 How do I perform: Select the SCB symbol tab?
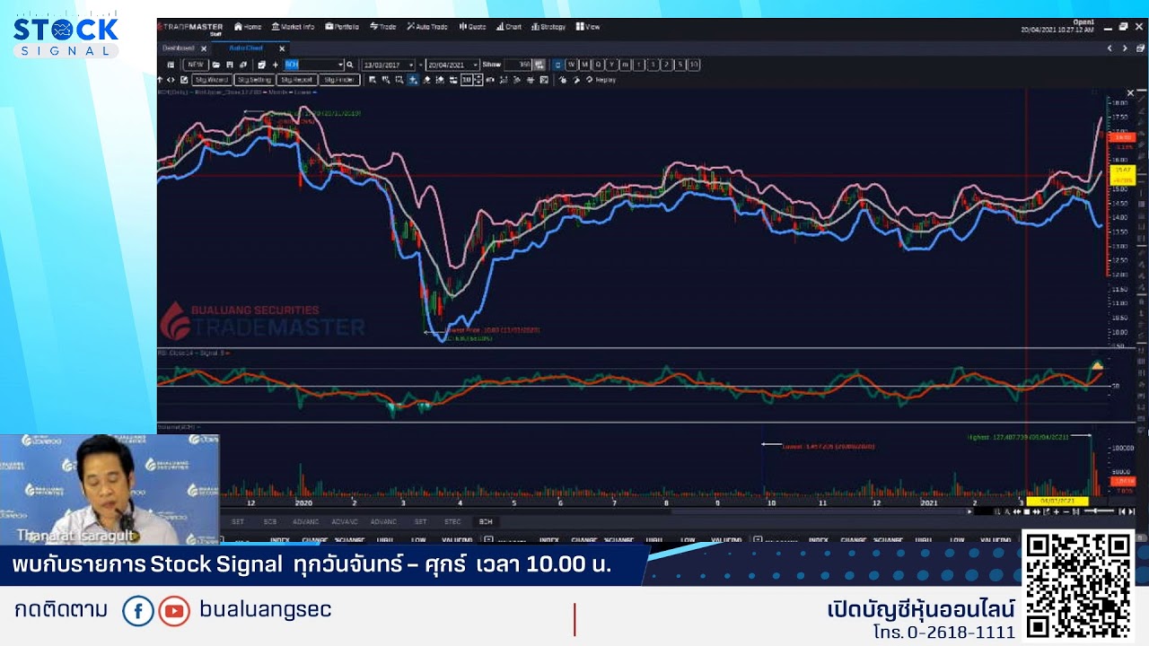pyautogui.click(x=269, y=521)
